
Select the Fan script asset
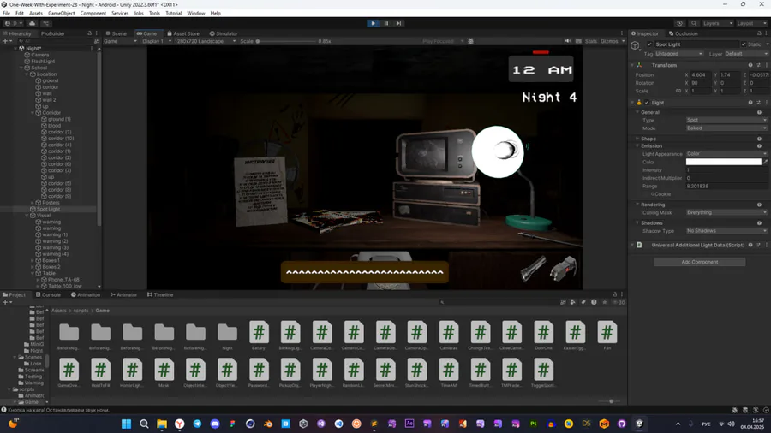(x=607, y=335)
